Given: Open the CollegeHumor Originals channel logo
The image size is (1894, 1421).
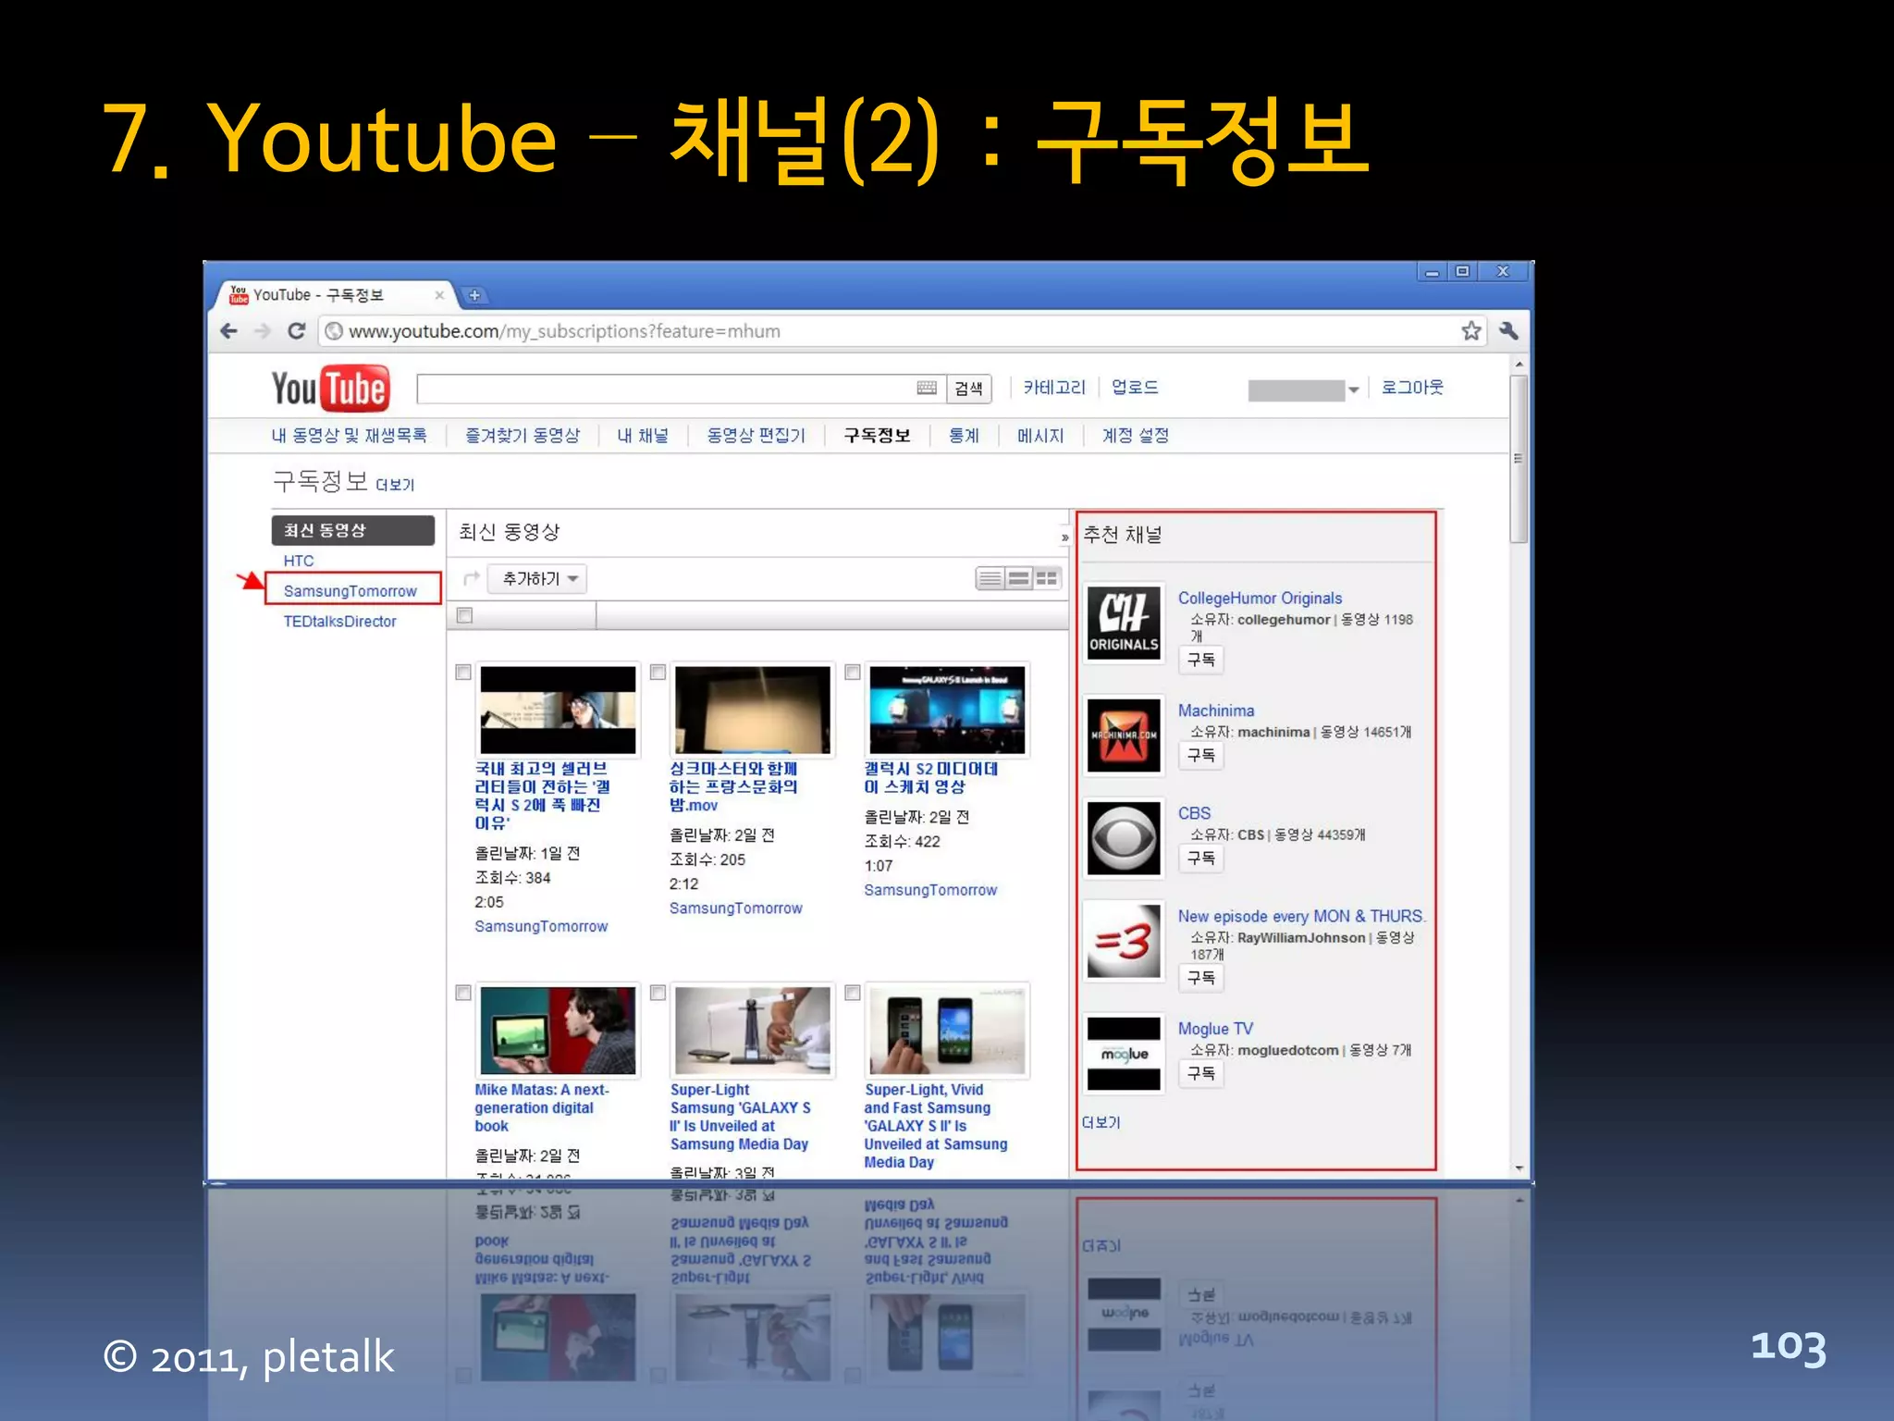Looking at the screenshot, I should tap(1124, 623).
